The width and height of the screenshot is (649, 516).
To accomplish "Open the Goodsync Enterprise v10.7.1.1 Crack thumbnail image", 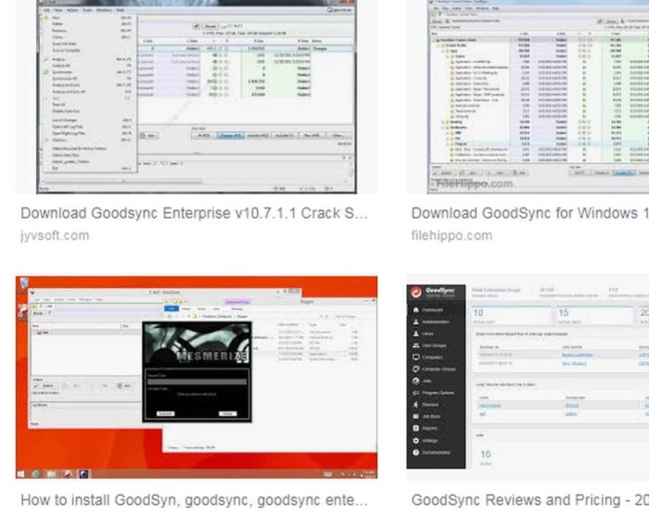I will point(197,96).
